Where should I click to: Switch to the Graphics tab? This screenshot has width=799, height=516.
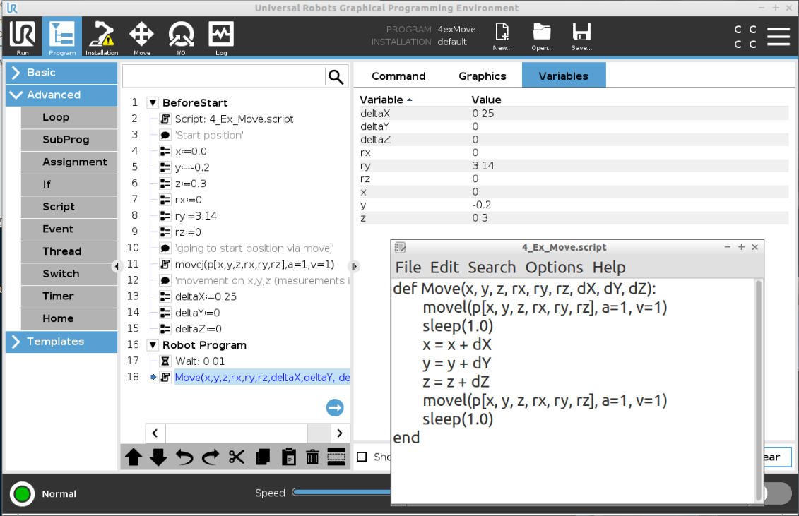[x=482, y=76]
